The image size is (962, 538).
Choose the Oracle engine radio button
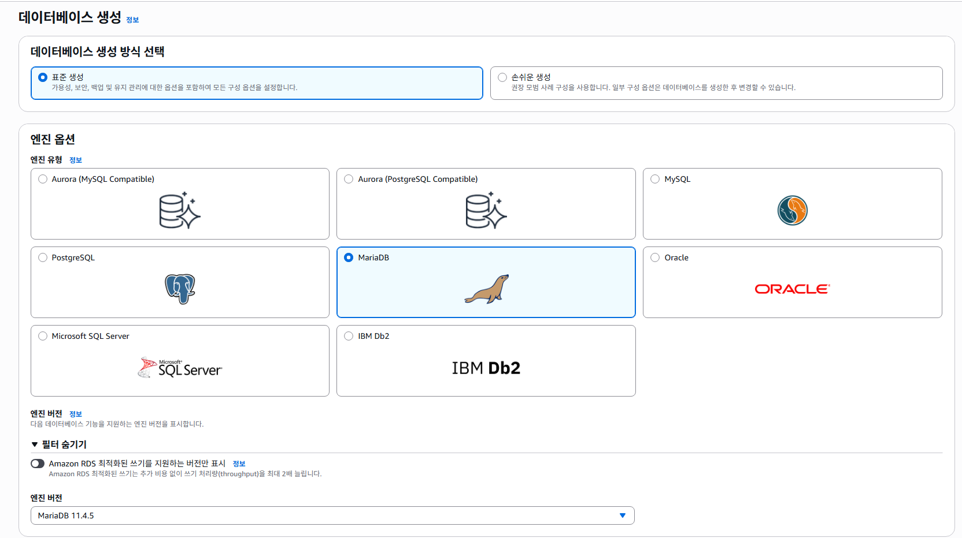point(655,257)
